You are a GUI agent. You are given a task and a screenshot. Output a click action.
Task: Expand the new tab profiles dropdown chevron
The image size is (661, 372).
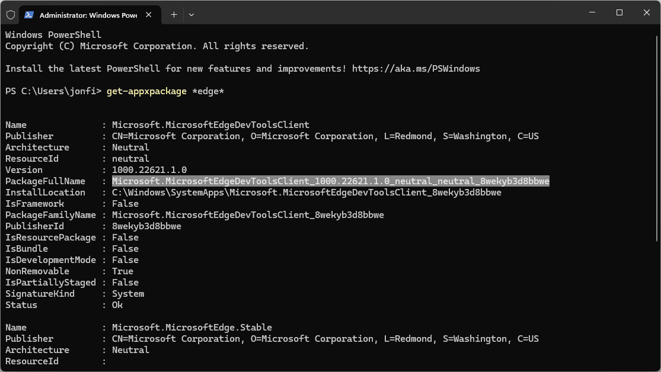(191, 14)
